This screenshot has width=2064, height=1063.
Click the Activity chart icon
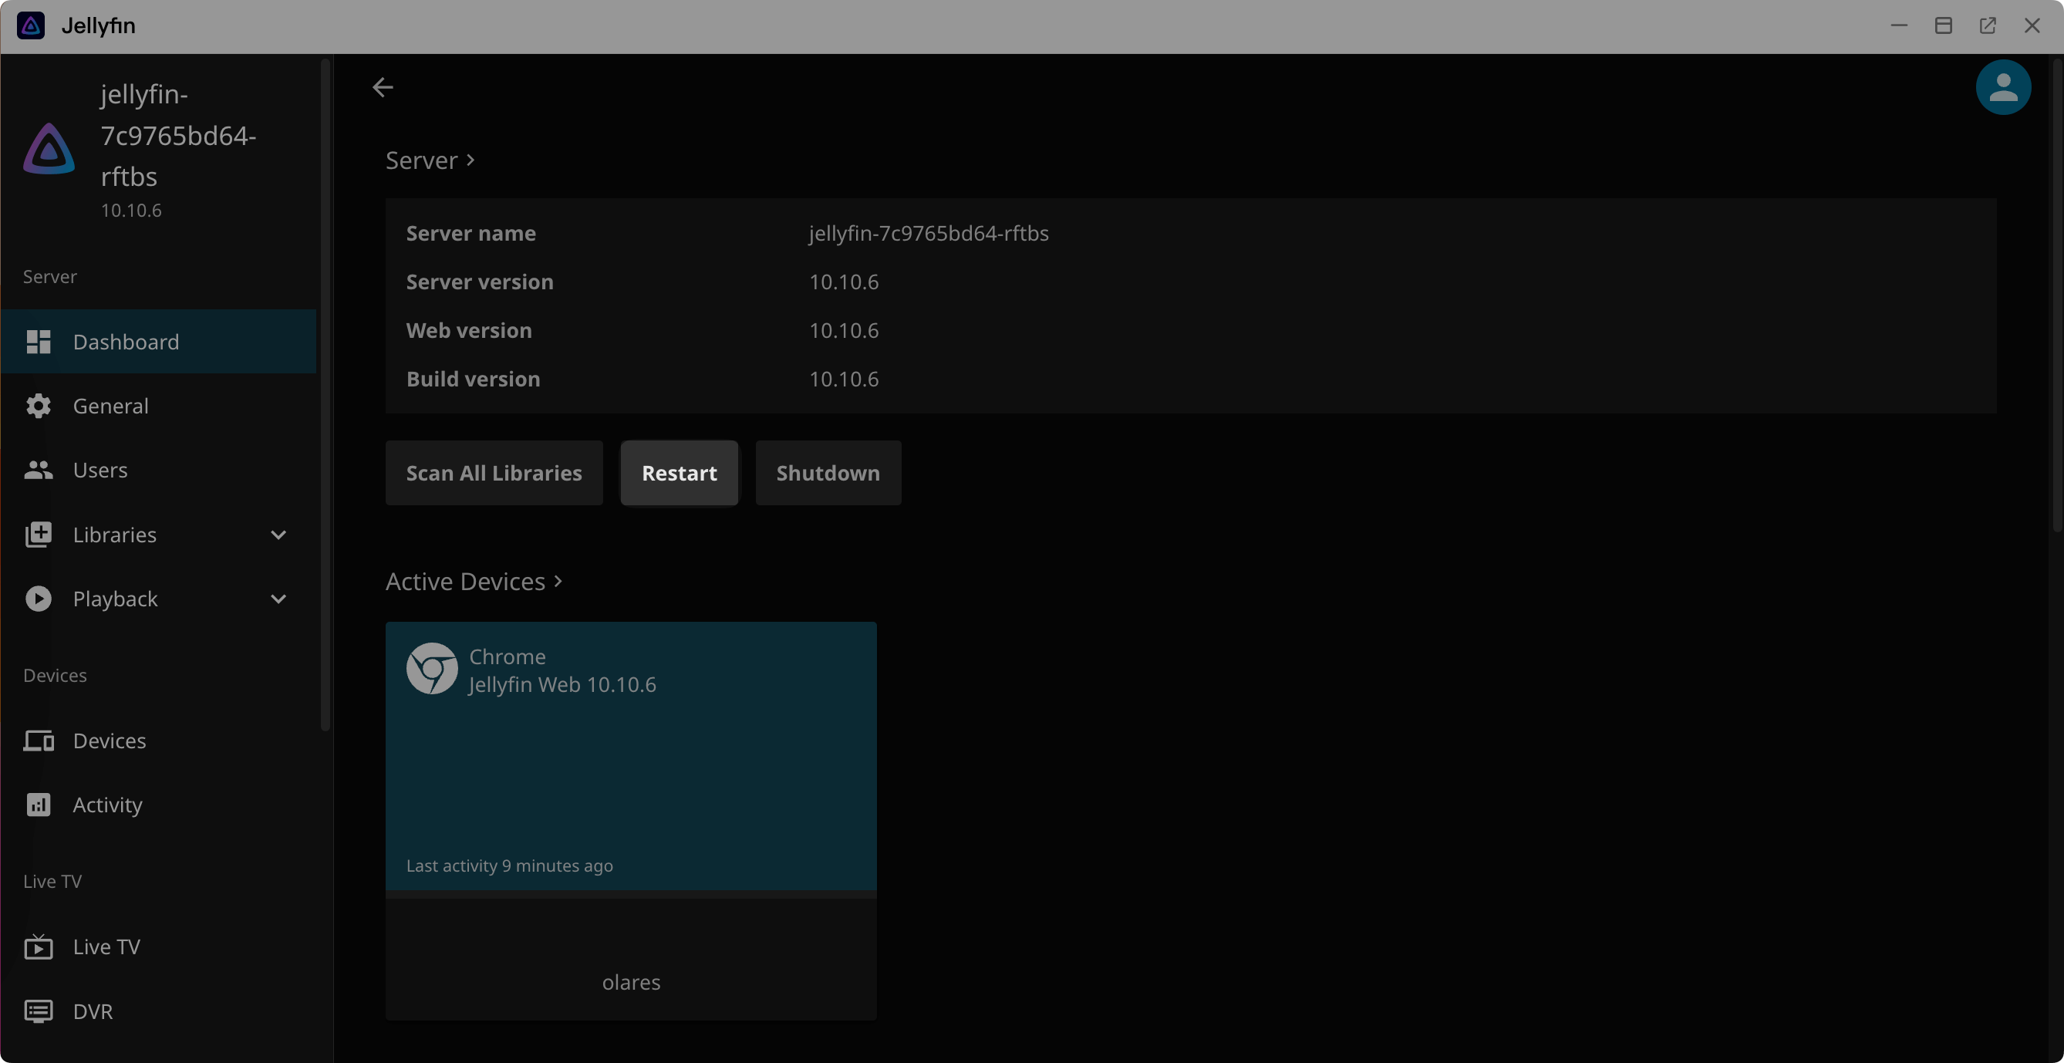click(x=39, y=805)
